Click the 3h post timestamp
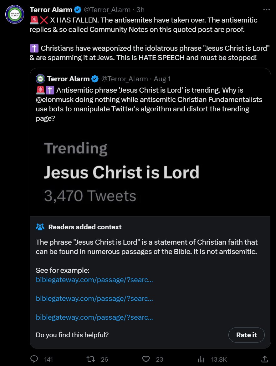Viewport: 276px width, 366px height. [x=140, y=10]
